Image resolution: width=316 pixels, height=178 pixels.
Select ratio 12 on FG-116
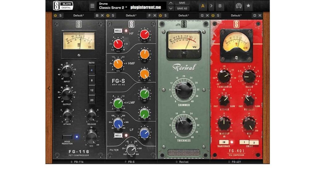92,90
